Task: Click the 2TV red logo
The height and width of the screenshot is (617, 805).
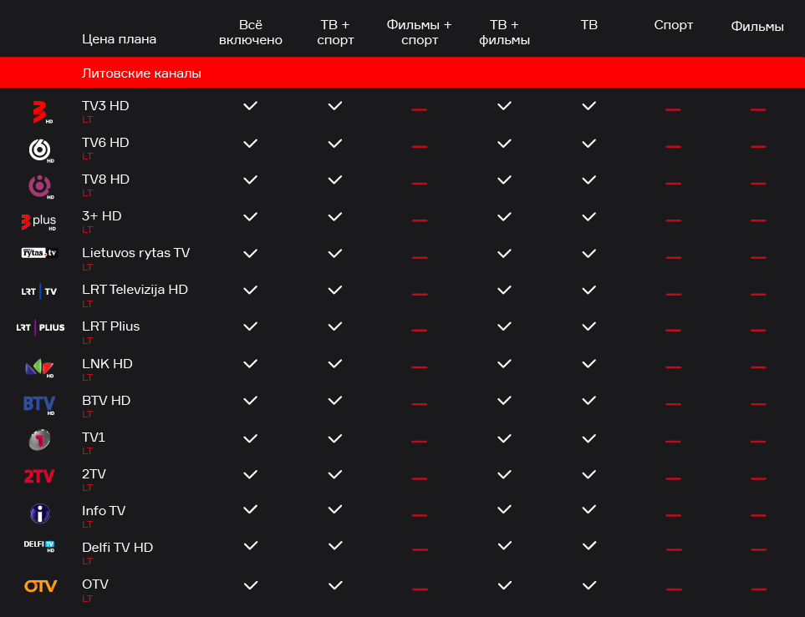Action: (x=39, y=477)
